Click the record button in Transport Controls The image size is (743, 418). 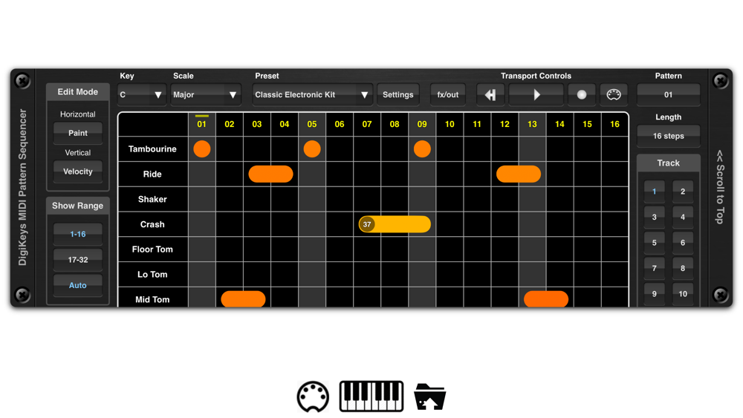coord(582,95)
